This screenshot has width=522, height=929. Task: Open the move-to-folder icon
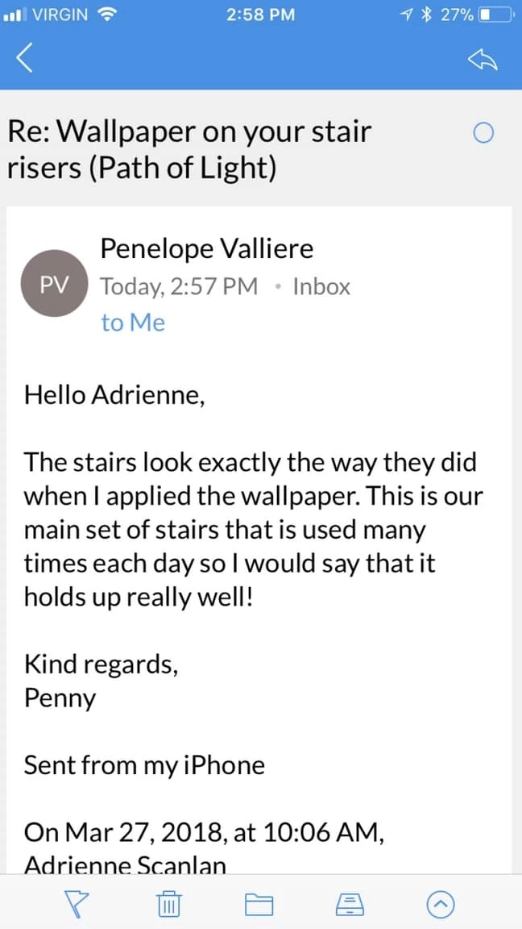point(259,905)
